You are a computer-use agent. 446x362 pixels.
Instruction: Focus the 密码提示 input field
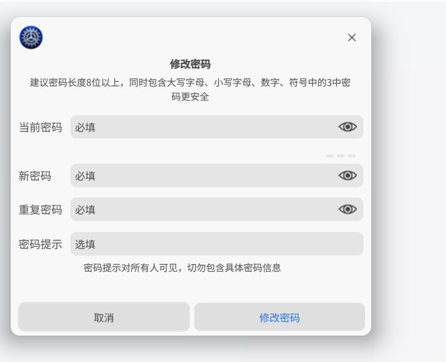click(x=216, y=244)
